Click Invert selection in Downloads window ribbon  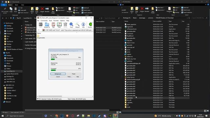pyautogui.click(x=87, y=13)
